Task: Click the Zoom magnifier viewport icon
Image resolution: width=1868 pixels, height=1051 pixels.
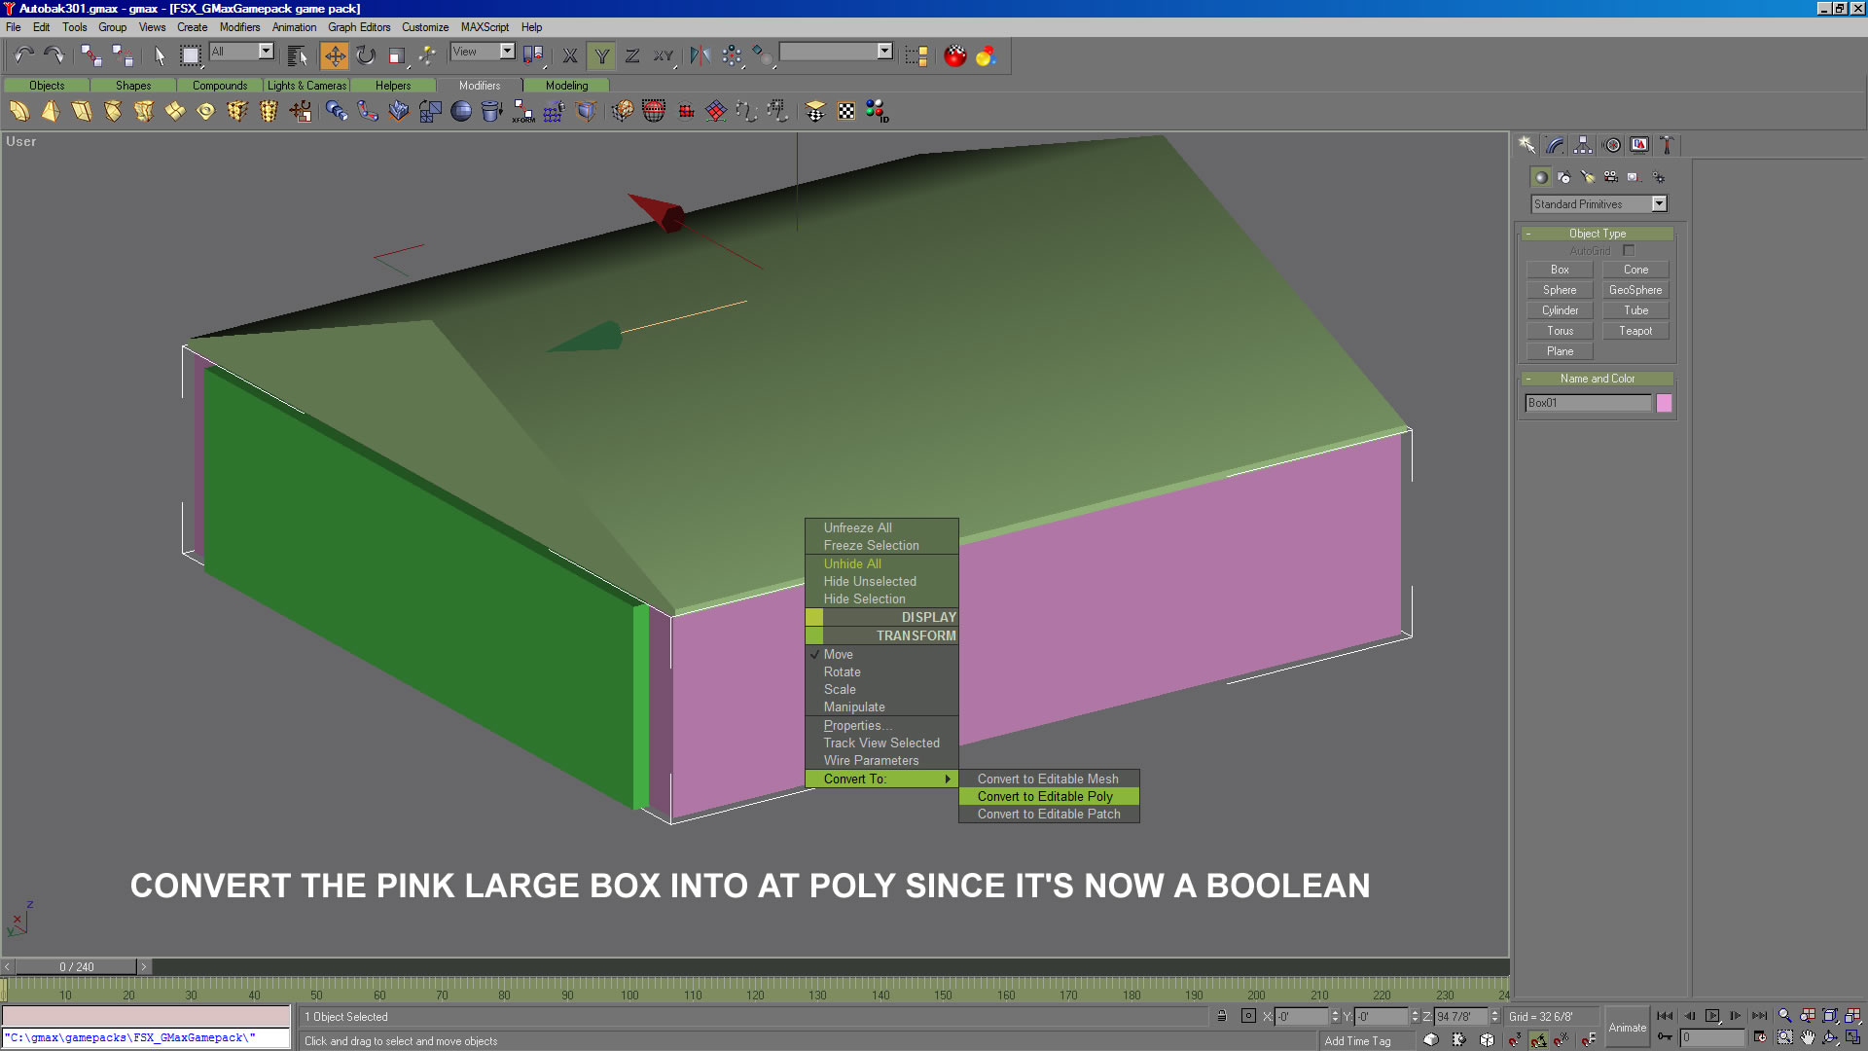Action: coord(1784,1016)
